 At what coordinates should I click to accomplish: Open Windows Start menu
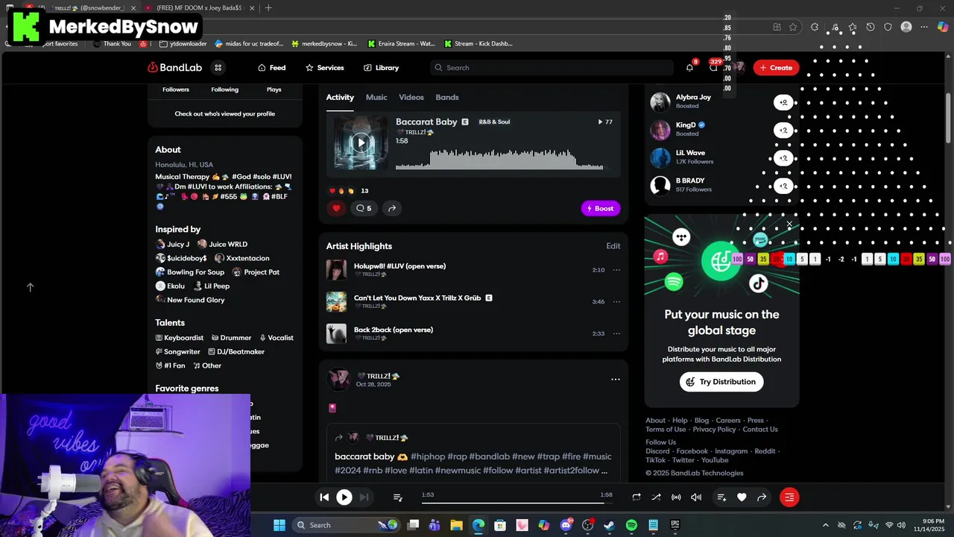pos(279,525)
